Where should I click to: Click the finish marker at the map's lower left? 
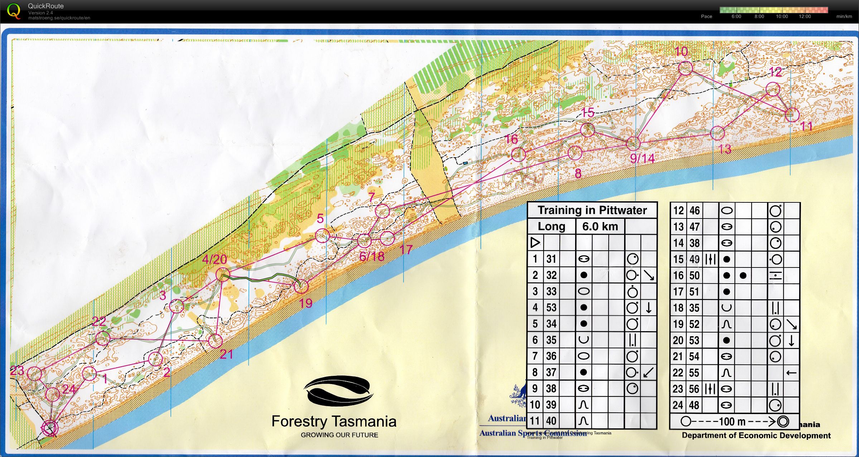click(x=50, y=428)
